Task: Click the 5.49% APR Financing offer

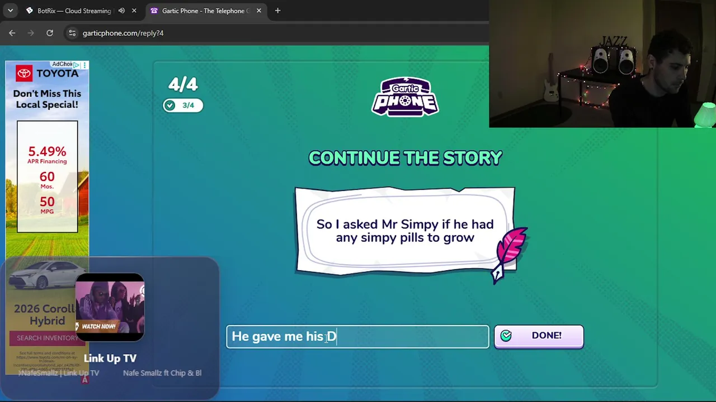Action: (x=47, y=155)
